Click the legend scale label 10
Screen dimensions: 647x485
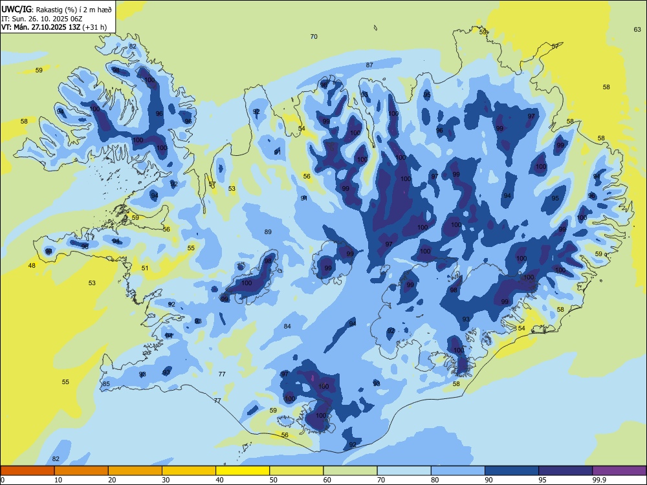coord(58,480)
